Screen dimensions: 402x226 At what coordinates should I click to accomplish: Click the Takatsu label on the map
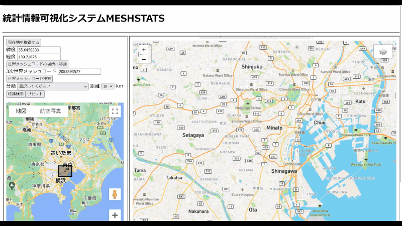[x=174, y=178]
